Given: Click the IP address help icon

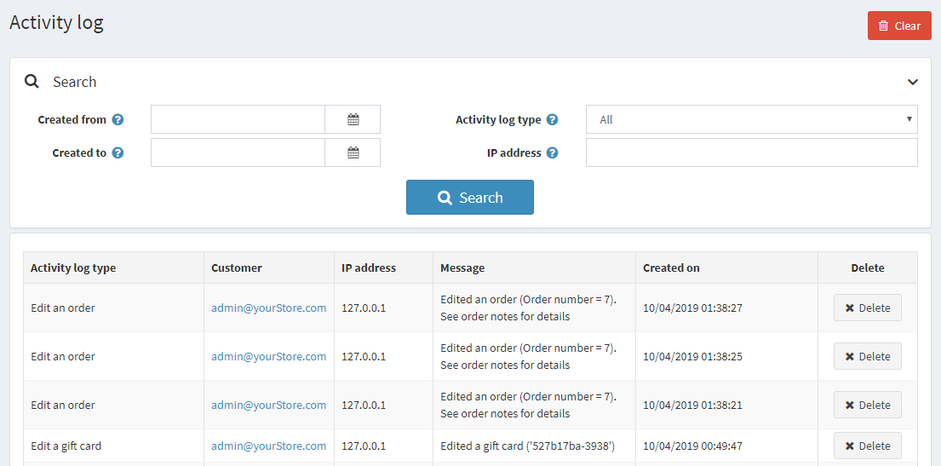Looking at the screenshot, I should pos(553,153).
